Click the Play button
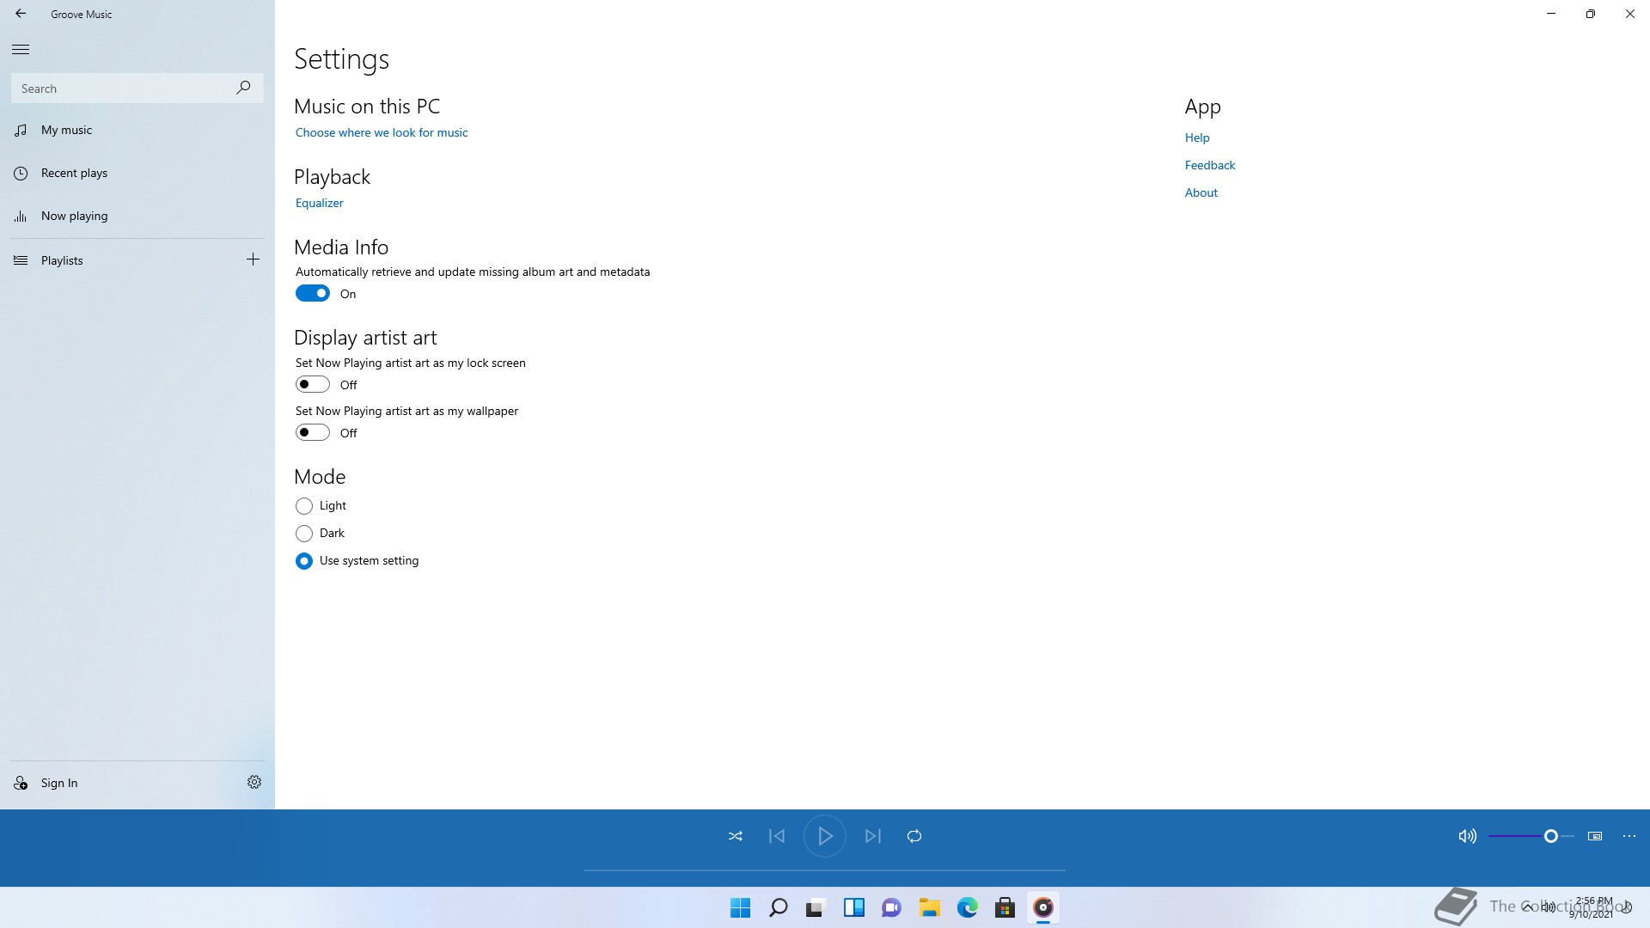The height and width of the screenshot is (928, 1650). (825, 836)
